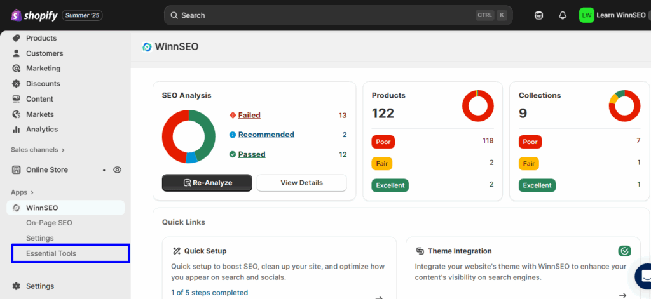Open Markets in the sidebar

pyautogui.click(x=40, y=114)
